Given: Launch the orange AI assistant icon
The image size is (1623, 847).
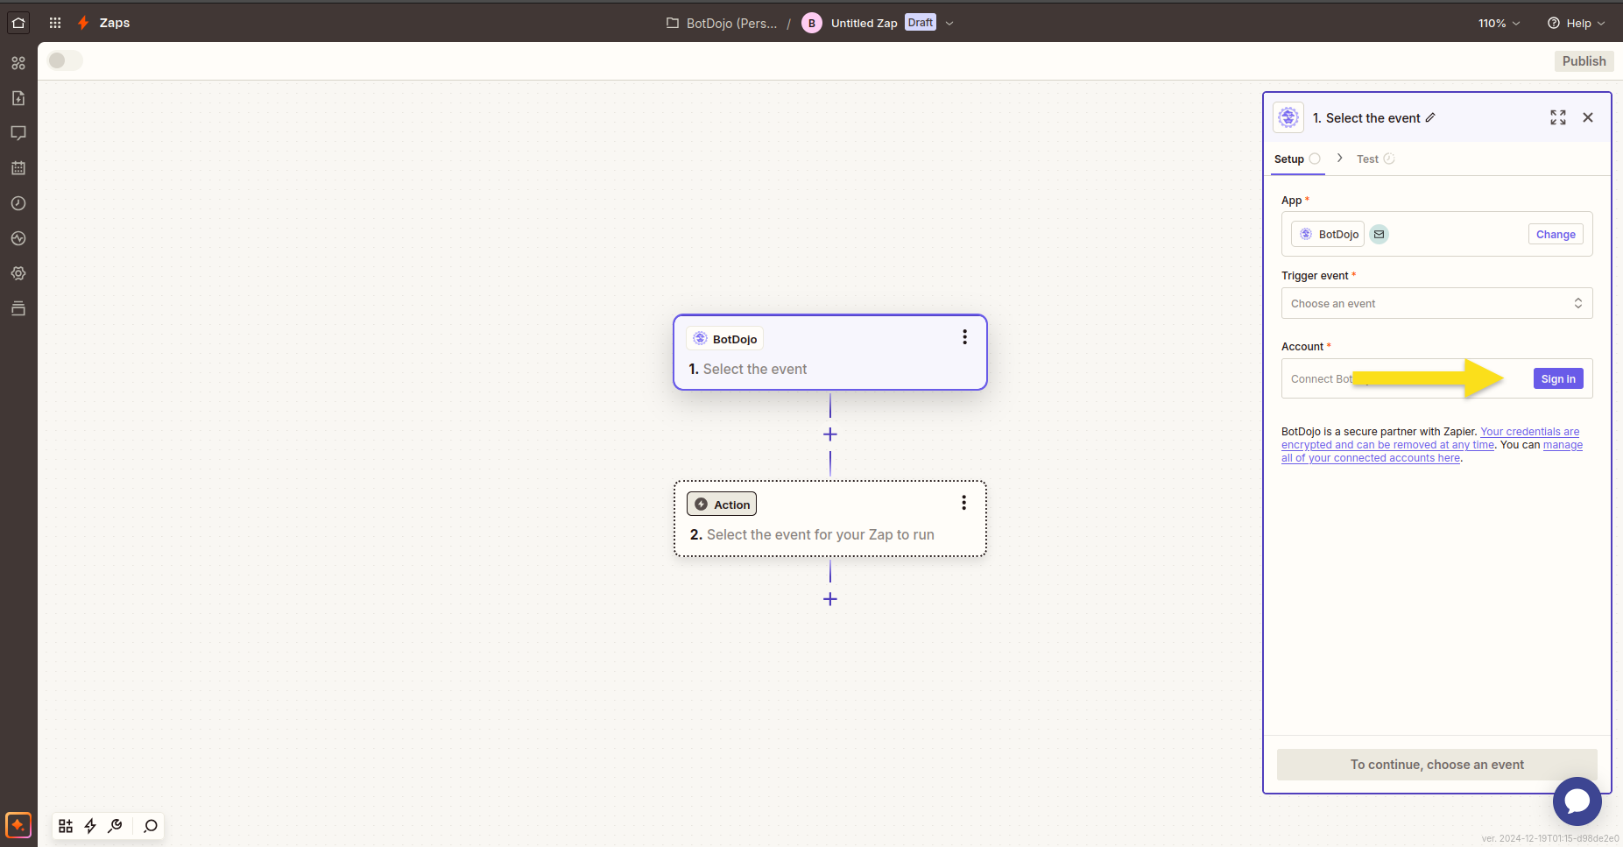Looking at the screenshot, I should [18, 825].
